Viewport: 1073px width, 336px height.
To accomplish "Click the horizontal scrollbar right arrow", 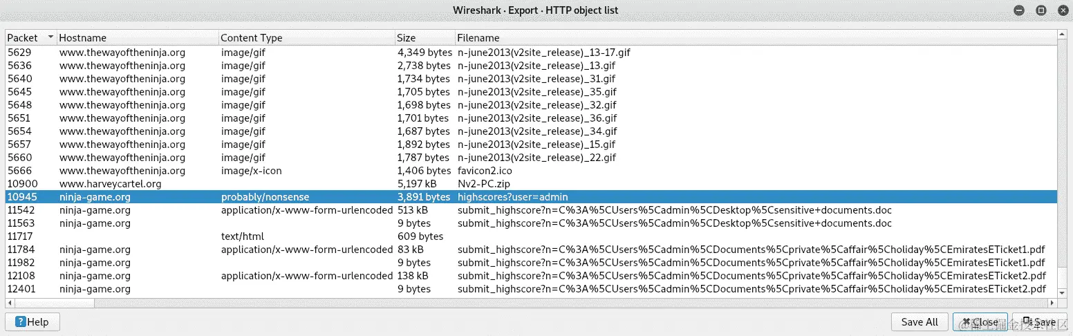I will tap(1053, 303).
